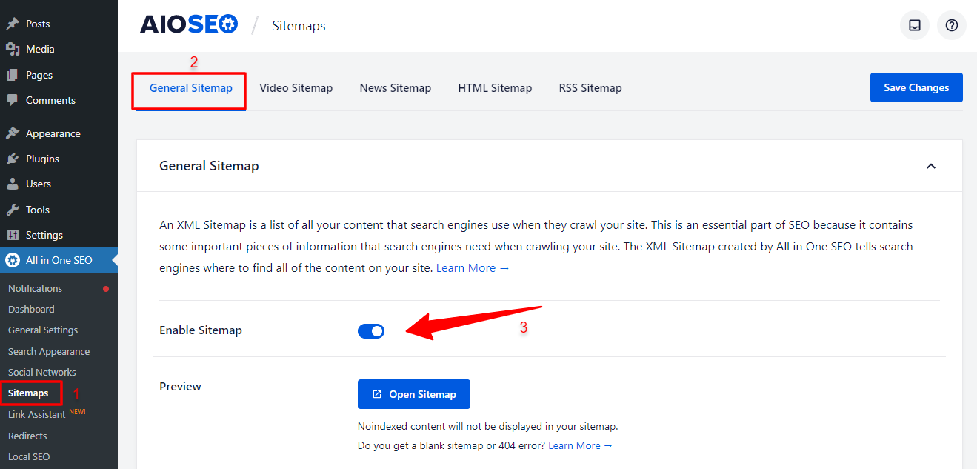The height and width of the screenshot is (469, 977).
Task: Click the Tools wrench icon
Action: point(13,210)
